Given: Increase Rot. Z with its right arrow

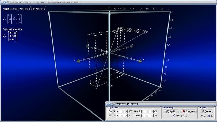Looking at the screenshot, I should [152, 111].
